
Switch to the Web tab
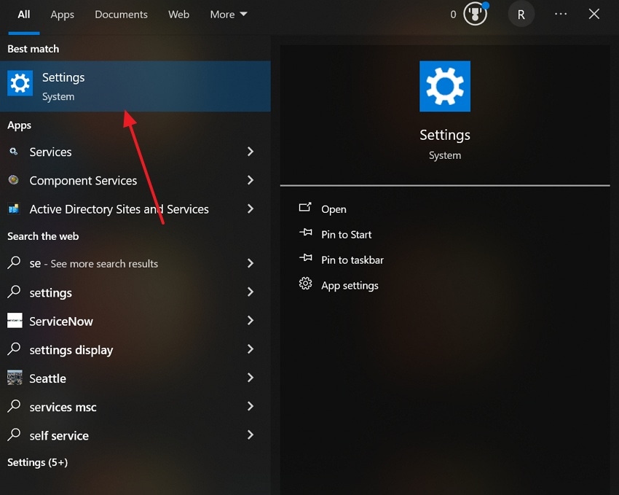coord(178,14)
